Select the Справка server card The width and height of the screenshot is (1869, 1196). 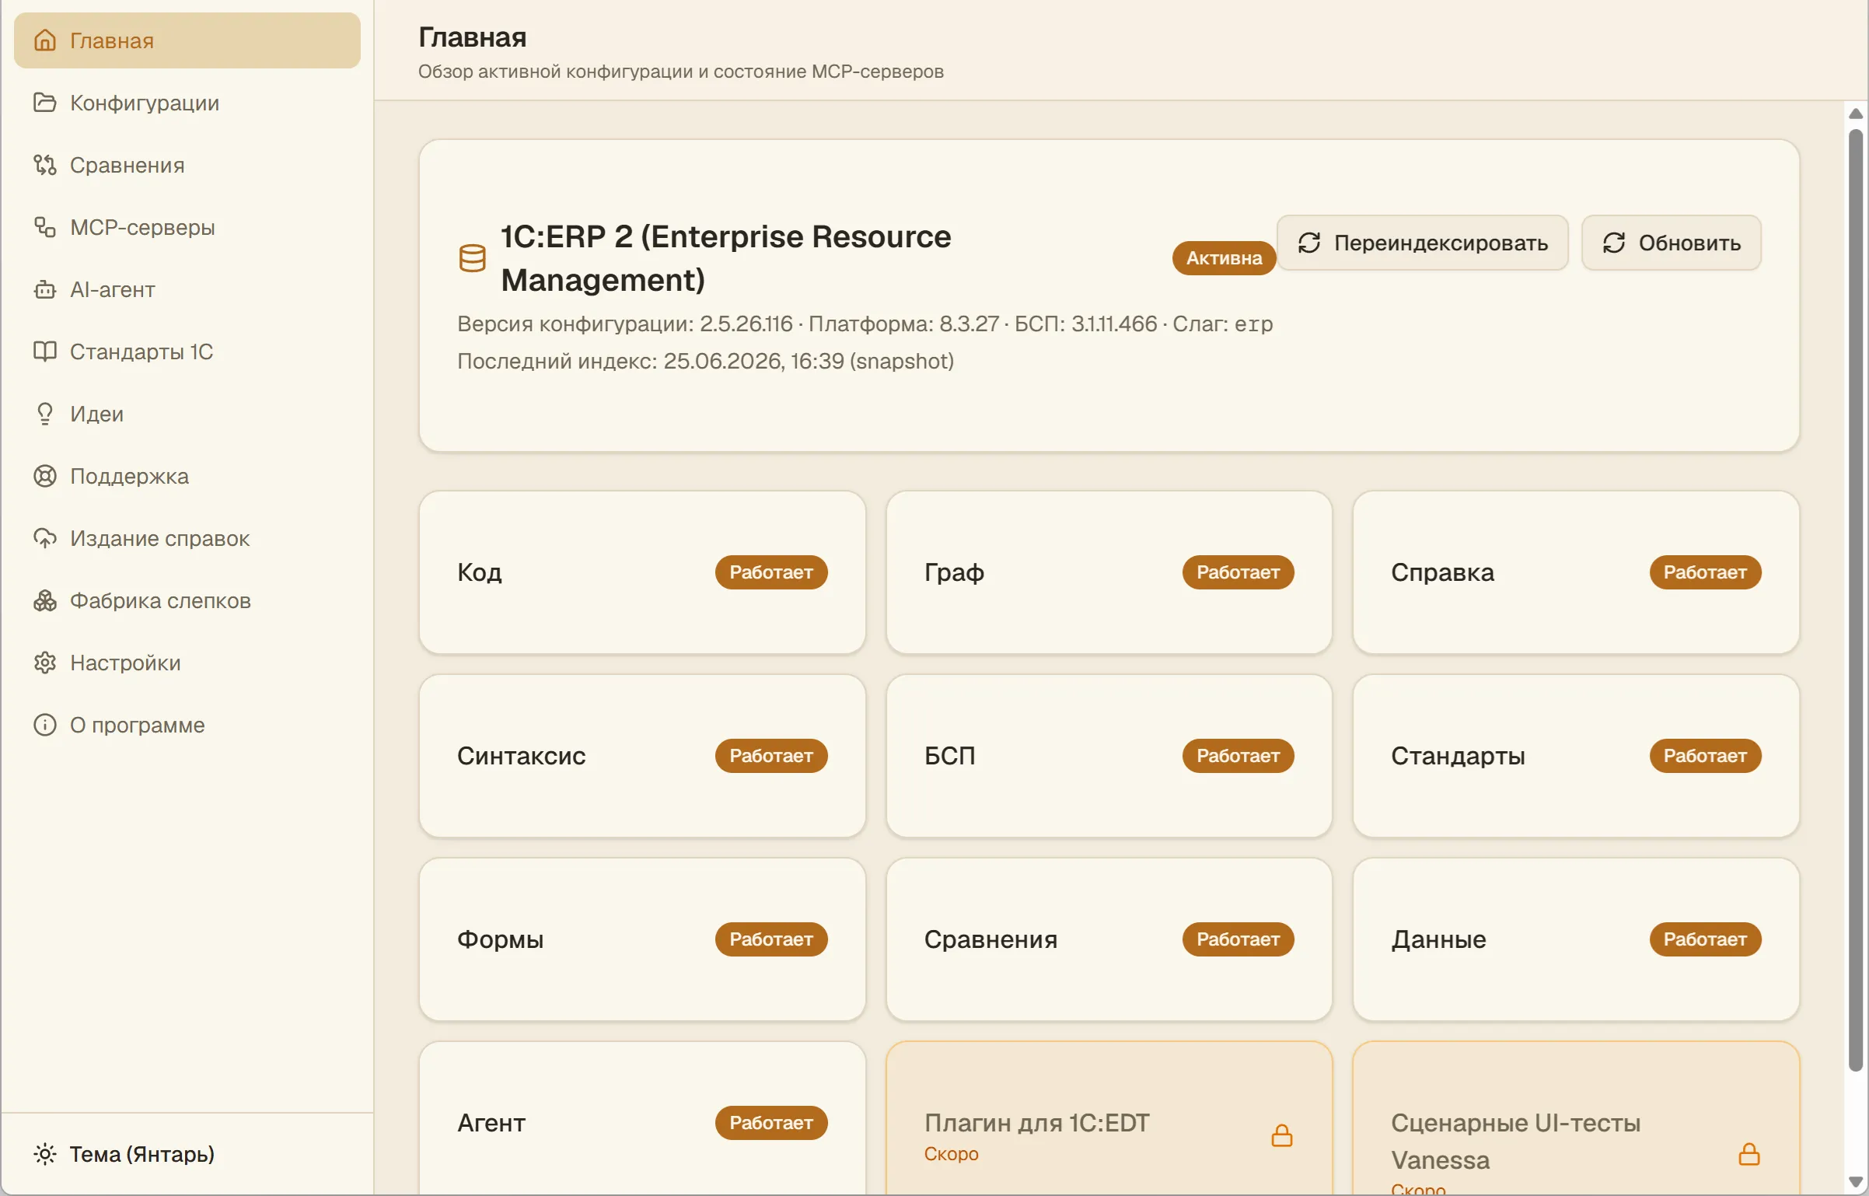tap(1576, 572)
